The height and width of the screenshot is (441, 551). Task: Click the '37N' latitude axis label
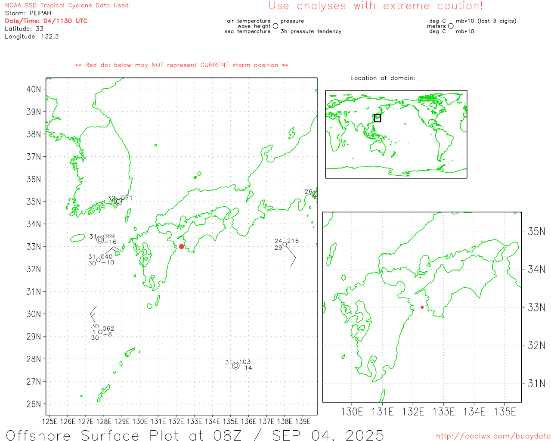point(34,157)
